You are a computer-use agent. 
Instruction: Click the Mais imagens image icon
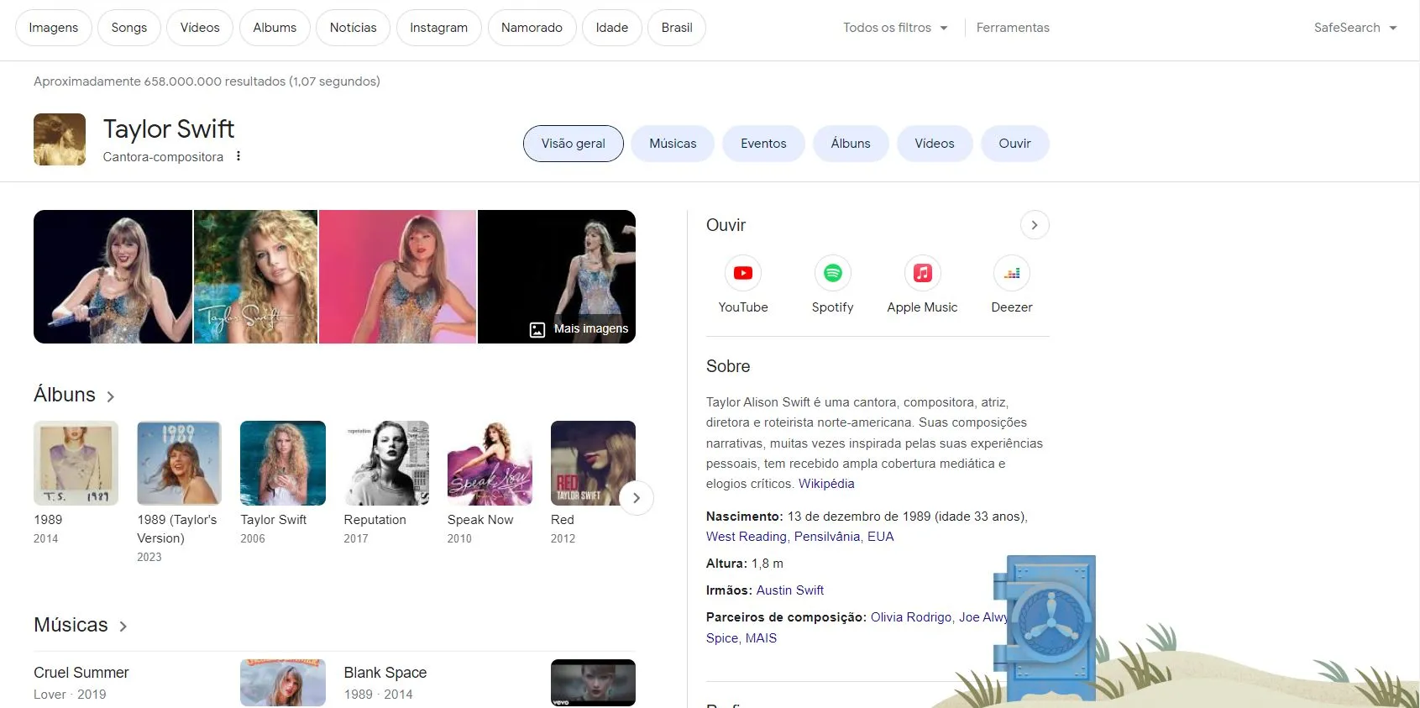[537, 329]
